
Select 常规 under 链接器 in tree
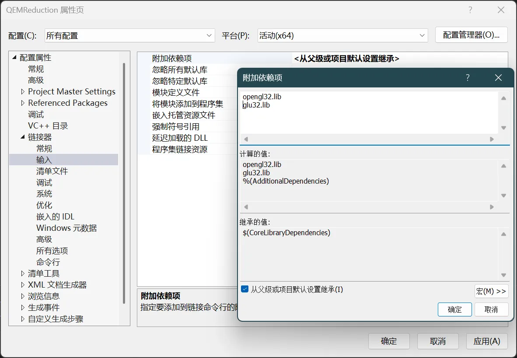point(44,149)
